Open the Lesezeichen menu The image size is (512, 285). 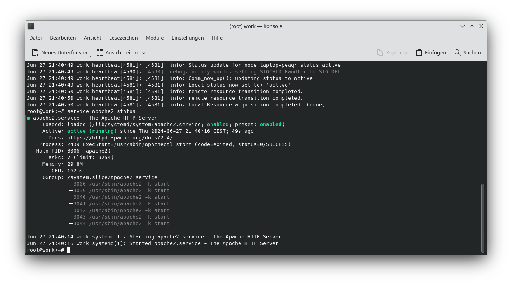point(123,38)
